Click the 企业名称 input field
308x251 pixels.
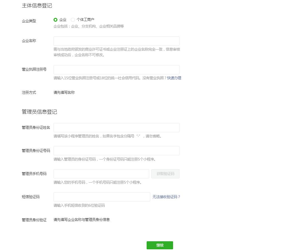116,41
